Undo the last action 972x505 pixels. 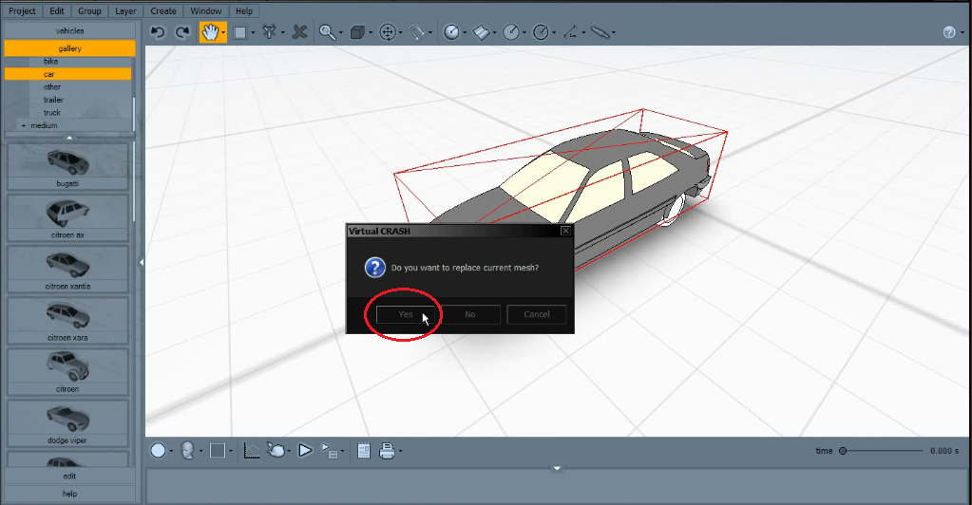coord(158,32)
